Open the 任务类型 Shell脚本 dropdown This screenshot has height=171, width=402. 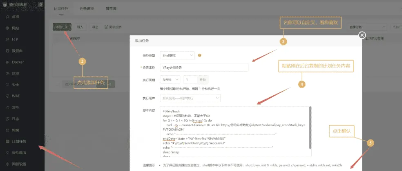click(177, 55)
